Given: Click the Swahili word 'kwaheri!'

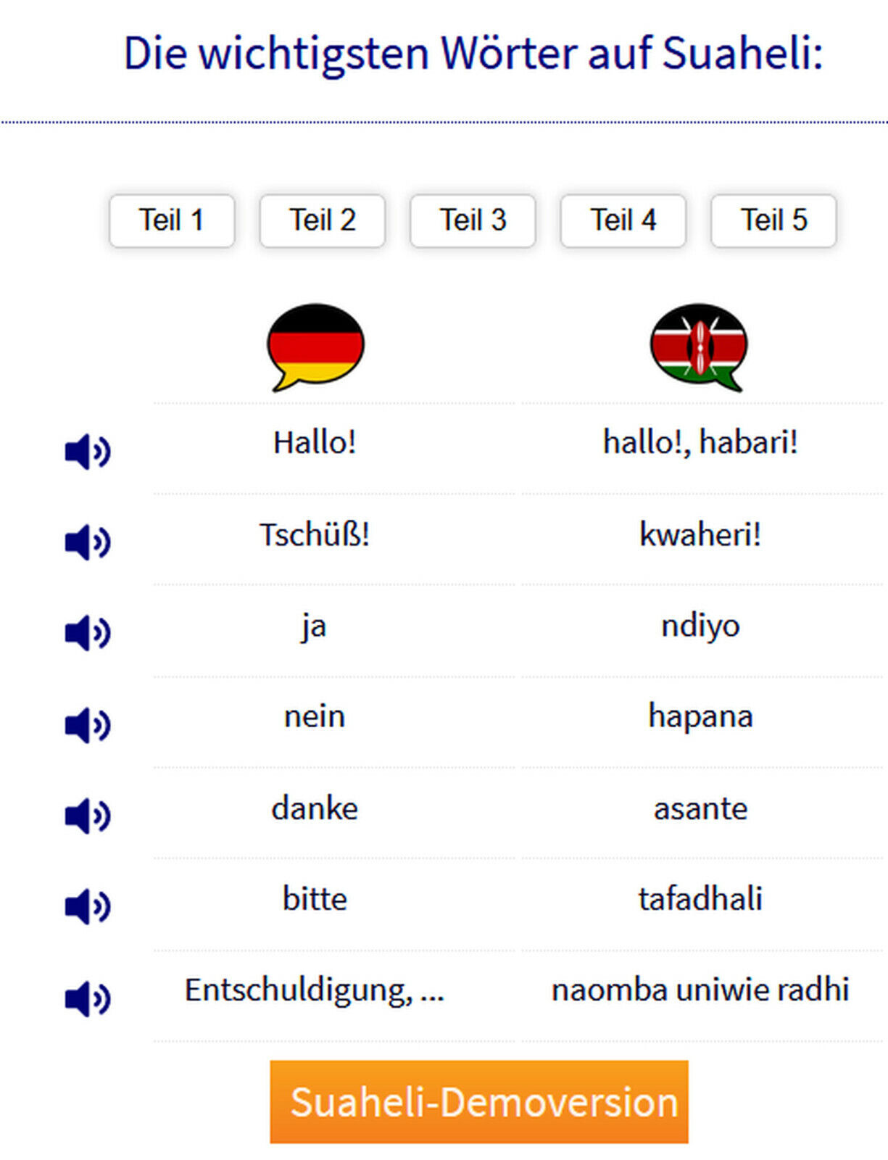Looking at the screenshot, I should pyautogui.click(x=700, y=535).
